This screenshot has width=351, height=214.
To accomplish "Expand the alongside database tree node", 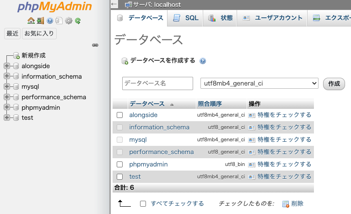I will 7,66.
